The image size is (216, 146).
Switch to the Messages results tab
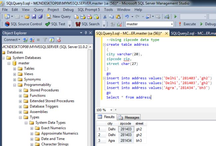tap(129, 118)
